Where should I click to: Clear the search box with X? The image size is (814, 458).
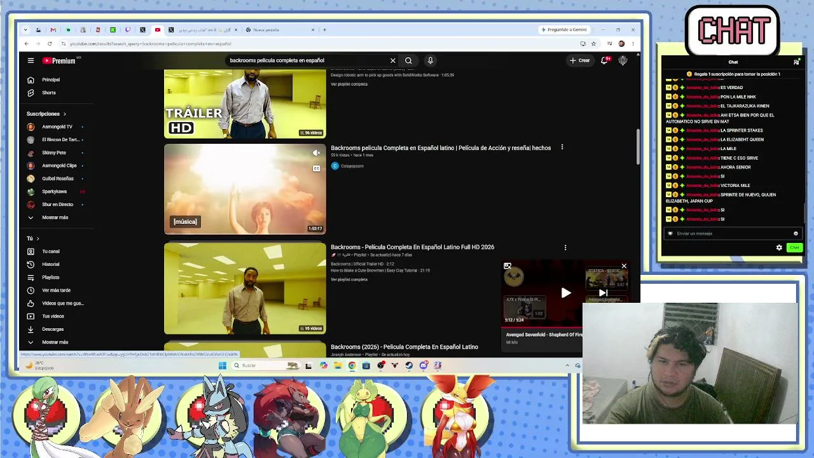tap(393, 60)
